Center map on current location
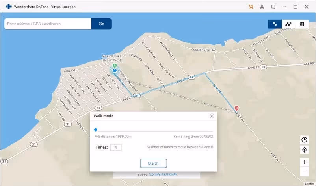The width and height of the screenshot is (316, 186). pos(304,150)
